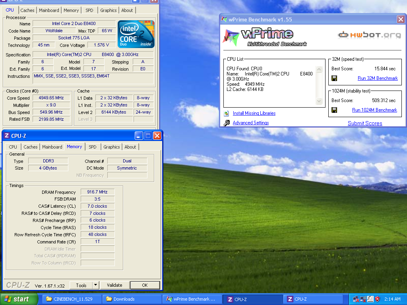Open Graphics tab in back CPU-Z window
Viewport: 407px width, 305px height.
[x=109, y=10]
